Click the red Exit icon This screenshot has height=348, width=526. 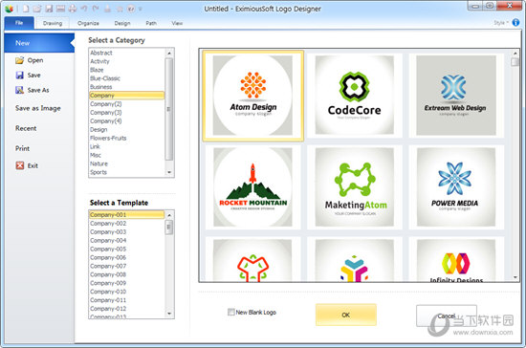point(20,165)
